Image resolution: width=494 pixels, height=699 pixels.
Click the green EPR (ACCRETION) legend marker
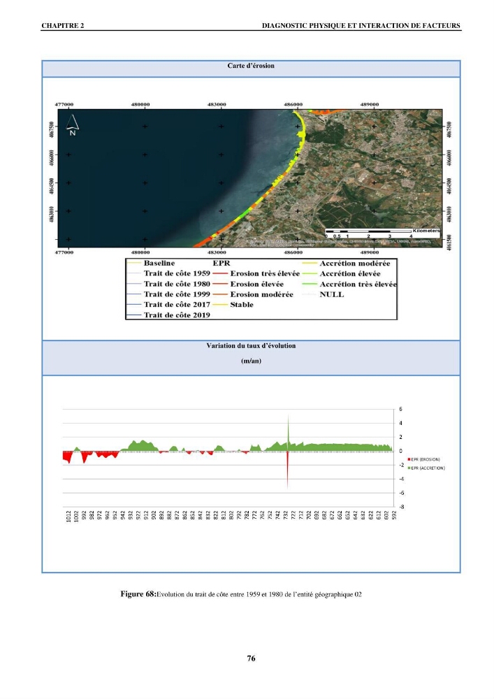[x=409, y=468]
